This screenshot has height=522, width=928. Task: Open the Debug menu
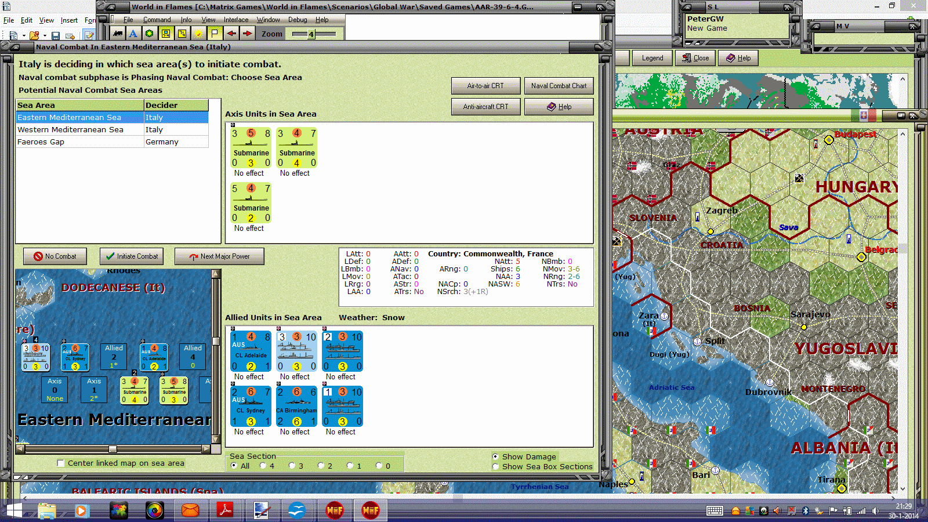coord(298,20)
